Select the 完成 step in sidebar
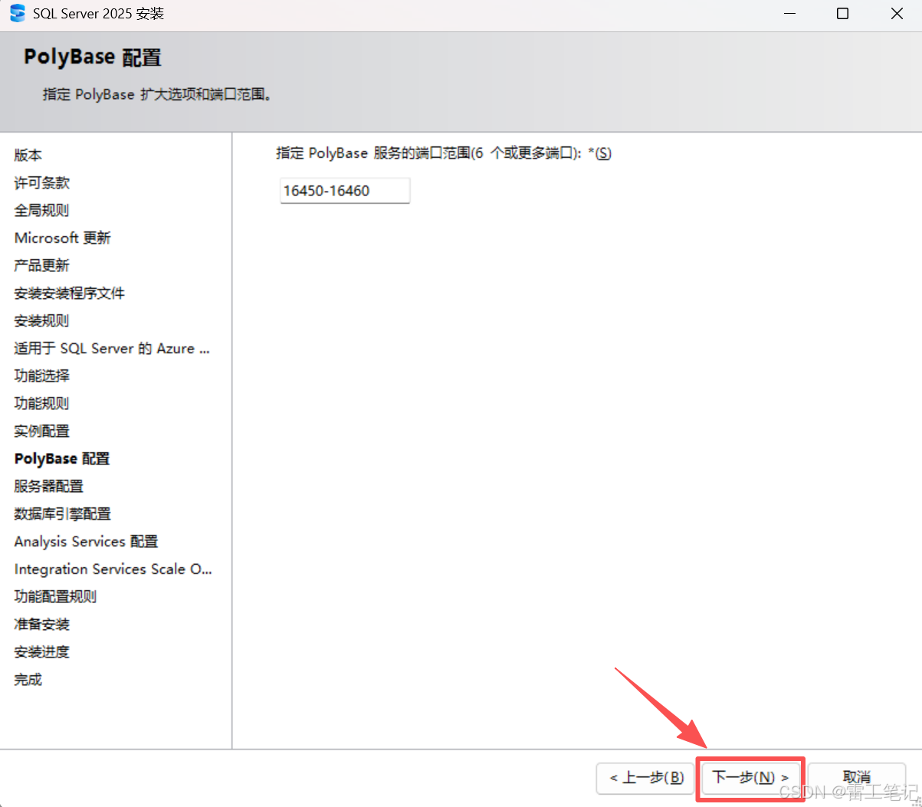The height and width of the screenshot is (807, 922). point(28,679)
